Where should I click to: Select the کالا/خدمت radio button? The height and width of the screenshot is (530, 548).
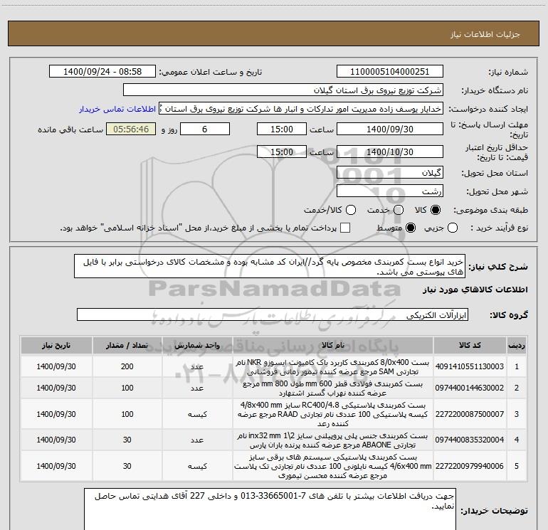[351, 210]
